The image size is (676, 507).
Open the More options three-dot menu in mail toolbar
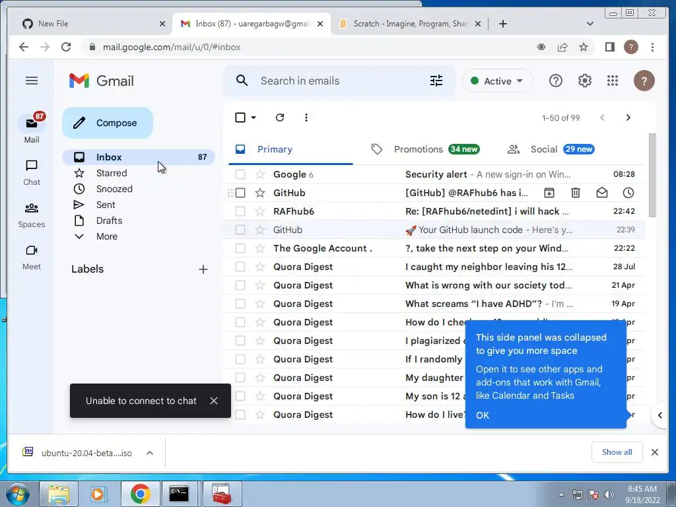click(x=306, y=118)
